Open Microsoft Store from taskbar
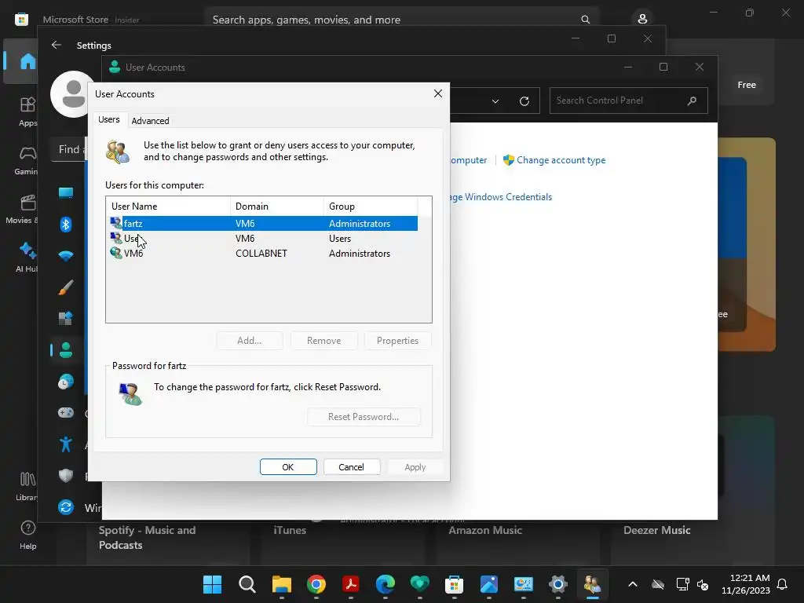The width and height of the screenshot is (804, 603). pos(455,584)
